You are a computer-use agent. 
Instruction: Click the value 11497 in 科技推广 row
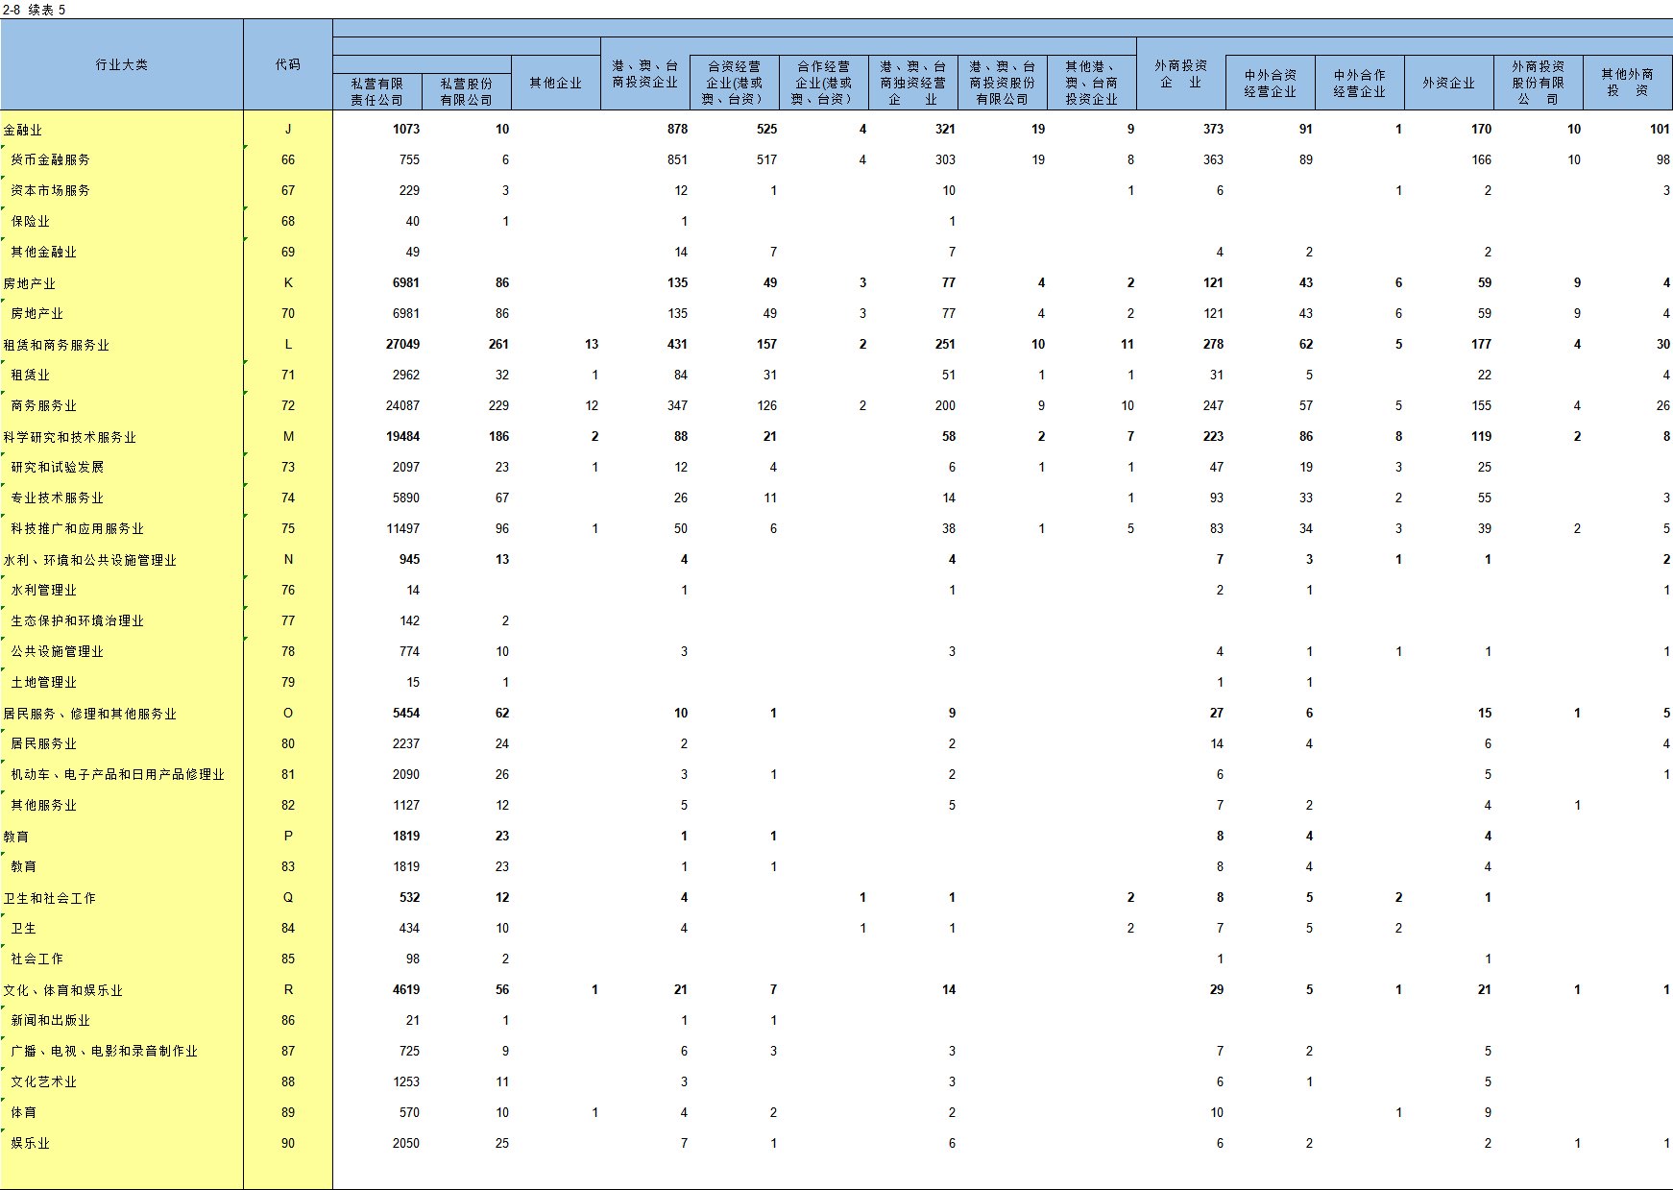(402, 528)
